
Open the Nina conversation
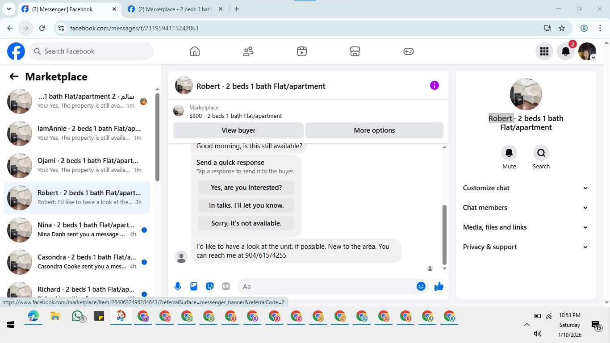[x=77, y=230]
